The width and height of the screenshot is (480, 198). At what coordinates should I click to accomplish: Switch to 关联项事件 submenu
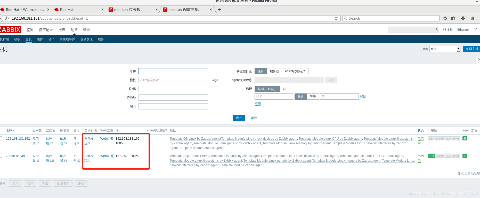point(67,39)
